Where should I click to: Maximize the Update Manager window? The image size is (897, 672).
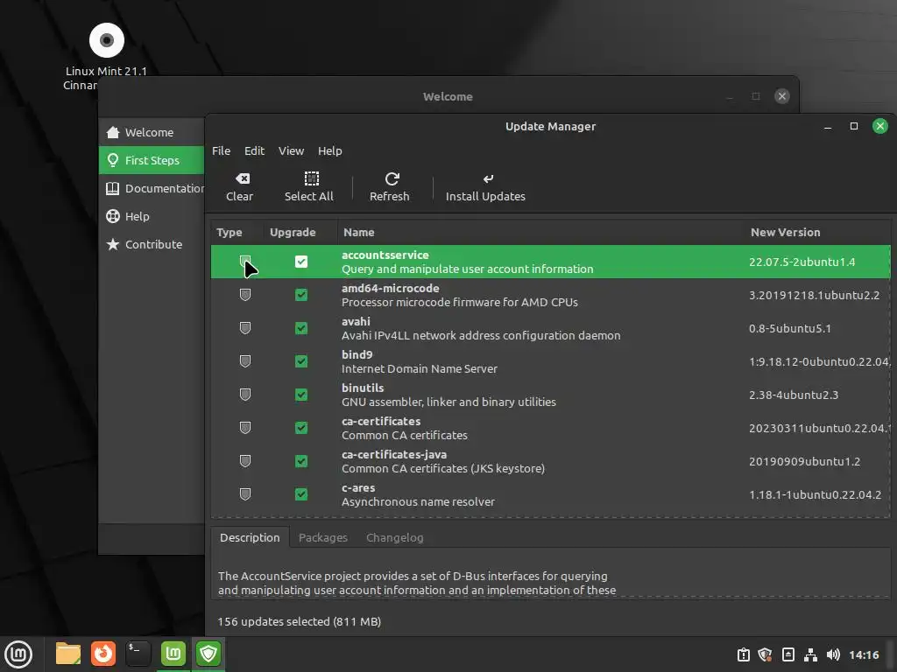pos(853,126)
